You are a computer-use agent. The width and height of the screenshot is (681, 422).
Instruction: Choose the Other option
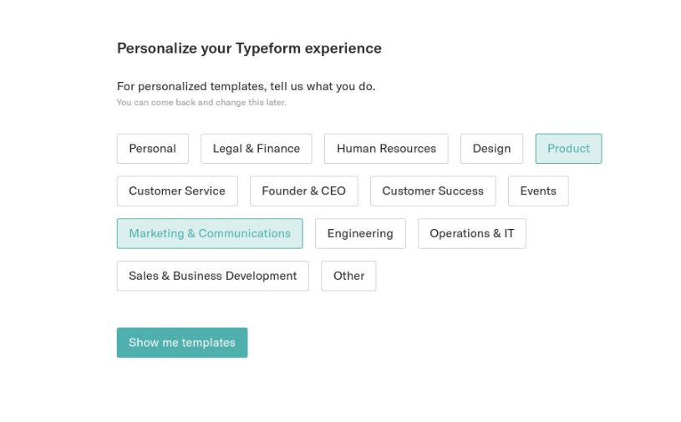point(348,276)
